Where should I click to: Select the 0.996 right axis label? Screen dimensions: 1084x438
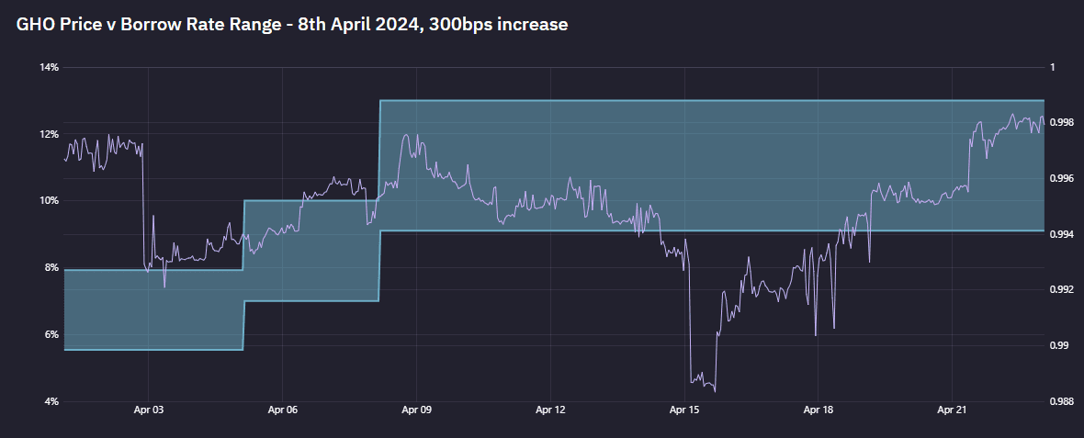point(1062,178)
